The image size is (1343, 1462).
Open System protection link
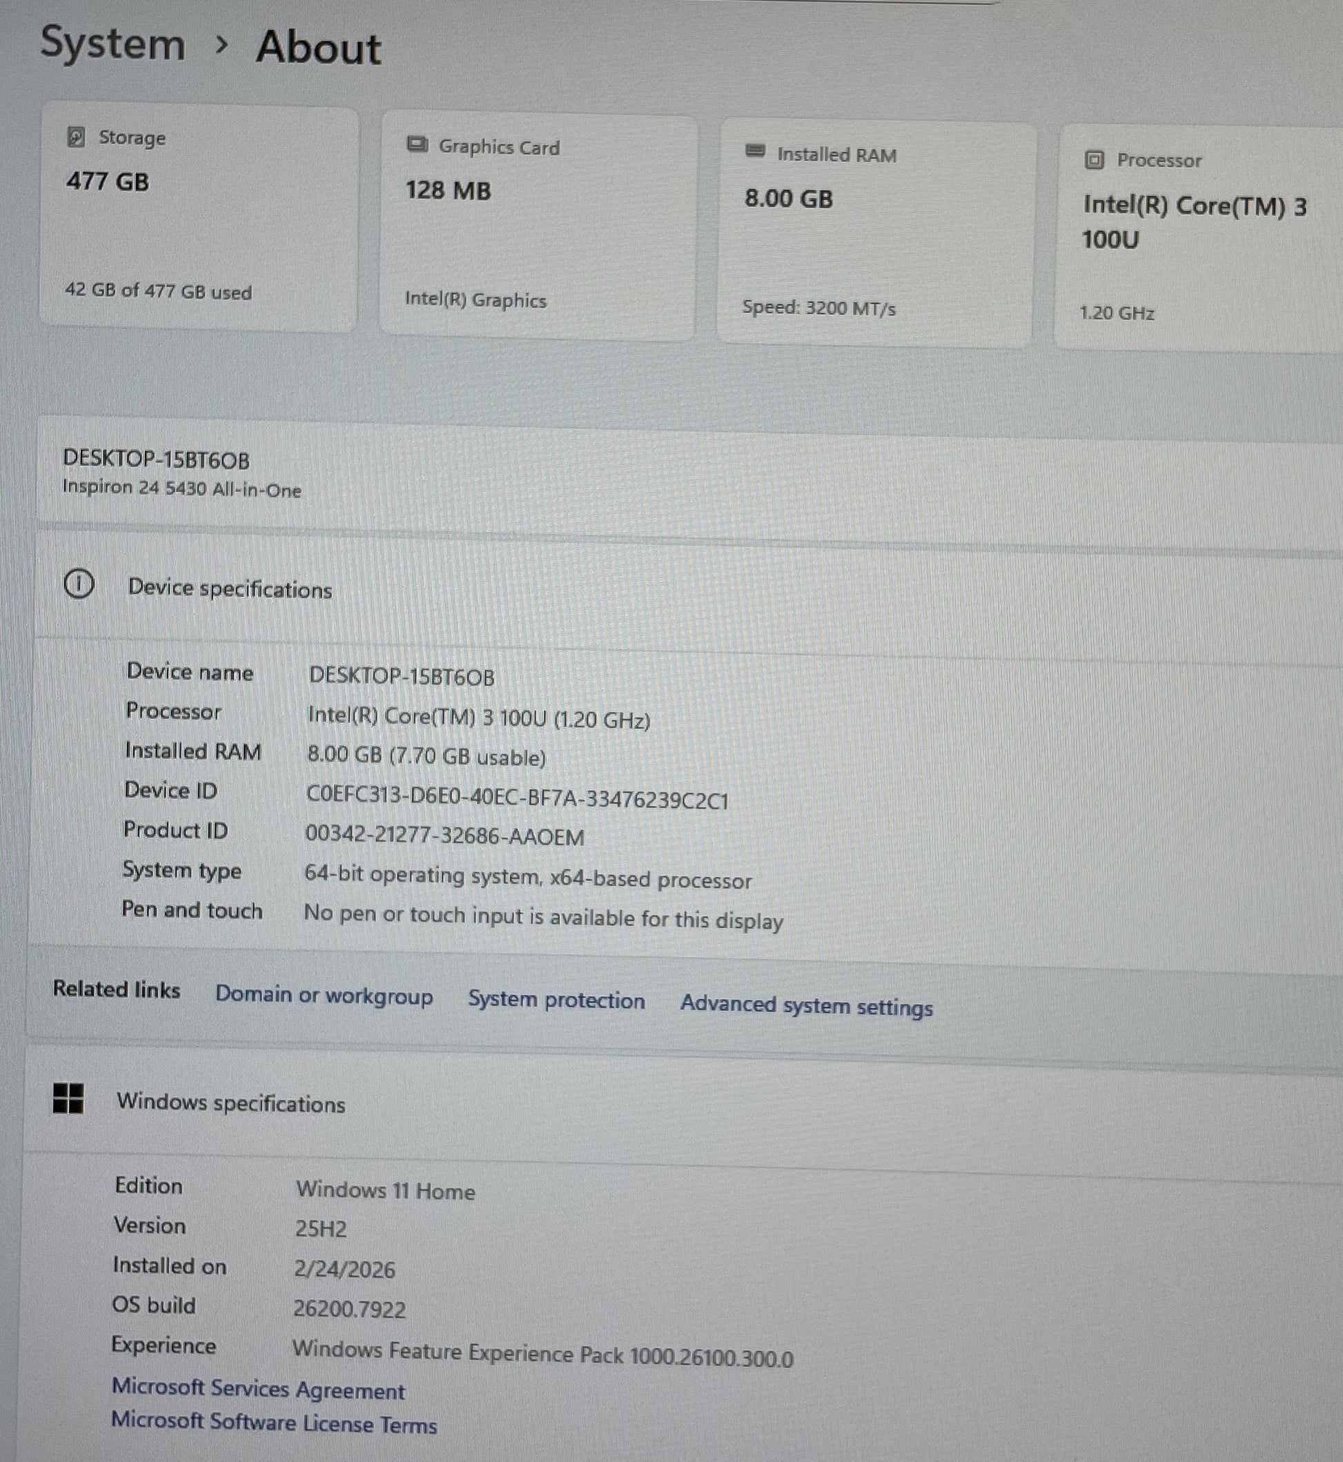(556, 1000)
